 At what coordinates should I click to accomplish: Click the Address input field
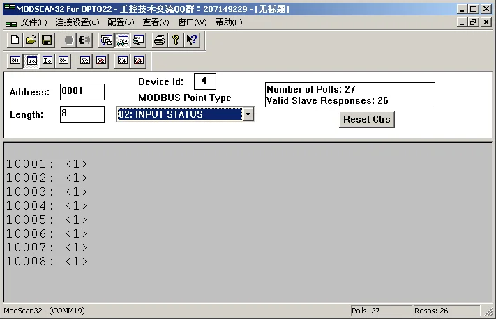82,92
